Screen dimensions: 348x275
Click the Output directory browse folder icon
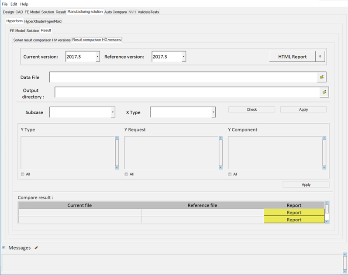coord(324,92)
